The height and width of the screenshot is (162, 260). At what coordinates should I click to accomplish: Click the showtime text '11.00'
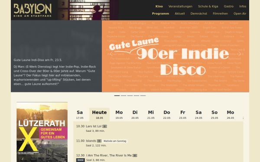(x=80, y=141)
